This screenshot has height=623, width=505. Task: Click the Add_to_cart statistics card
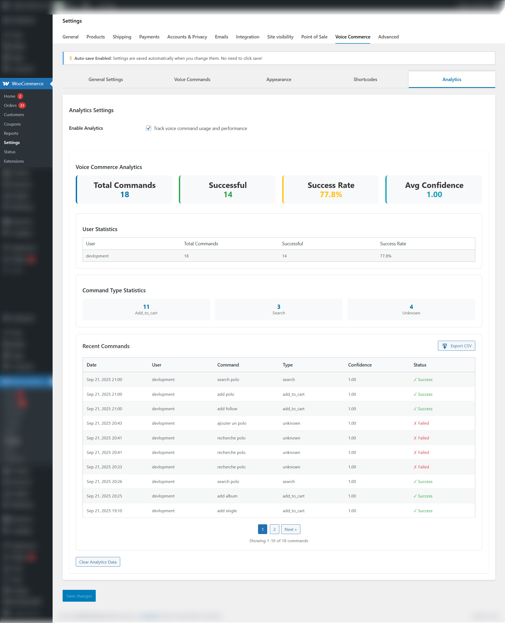tap(146, 309)
